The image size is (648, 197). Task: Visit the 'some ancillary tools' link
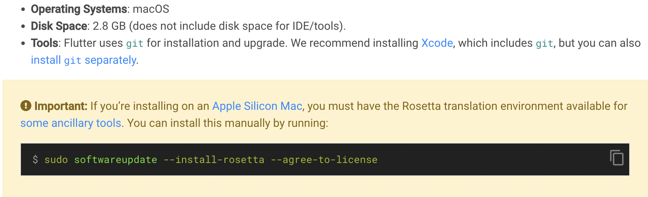coord(71,123)
